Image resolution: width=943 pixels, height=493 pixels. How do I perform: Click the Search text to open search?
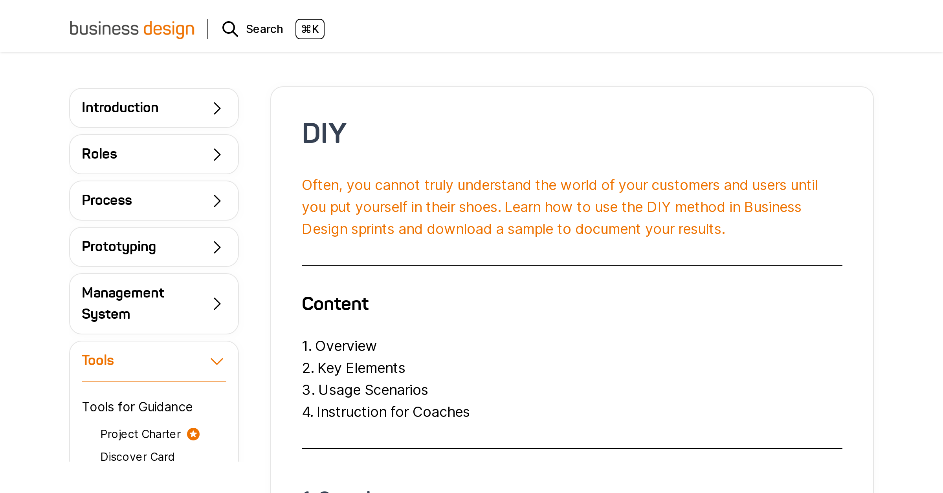tap(264, 29)
